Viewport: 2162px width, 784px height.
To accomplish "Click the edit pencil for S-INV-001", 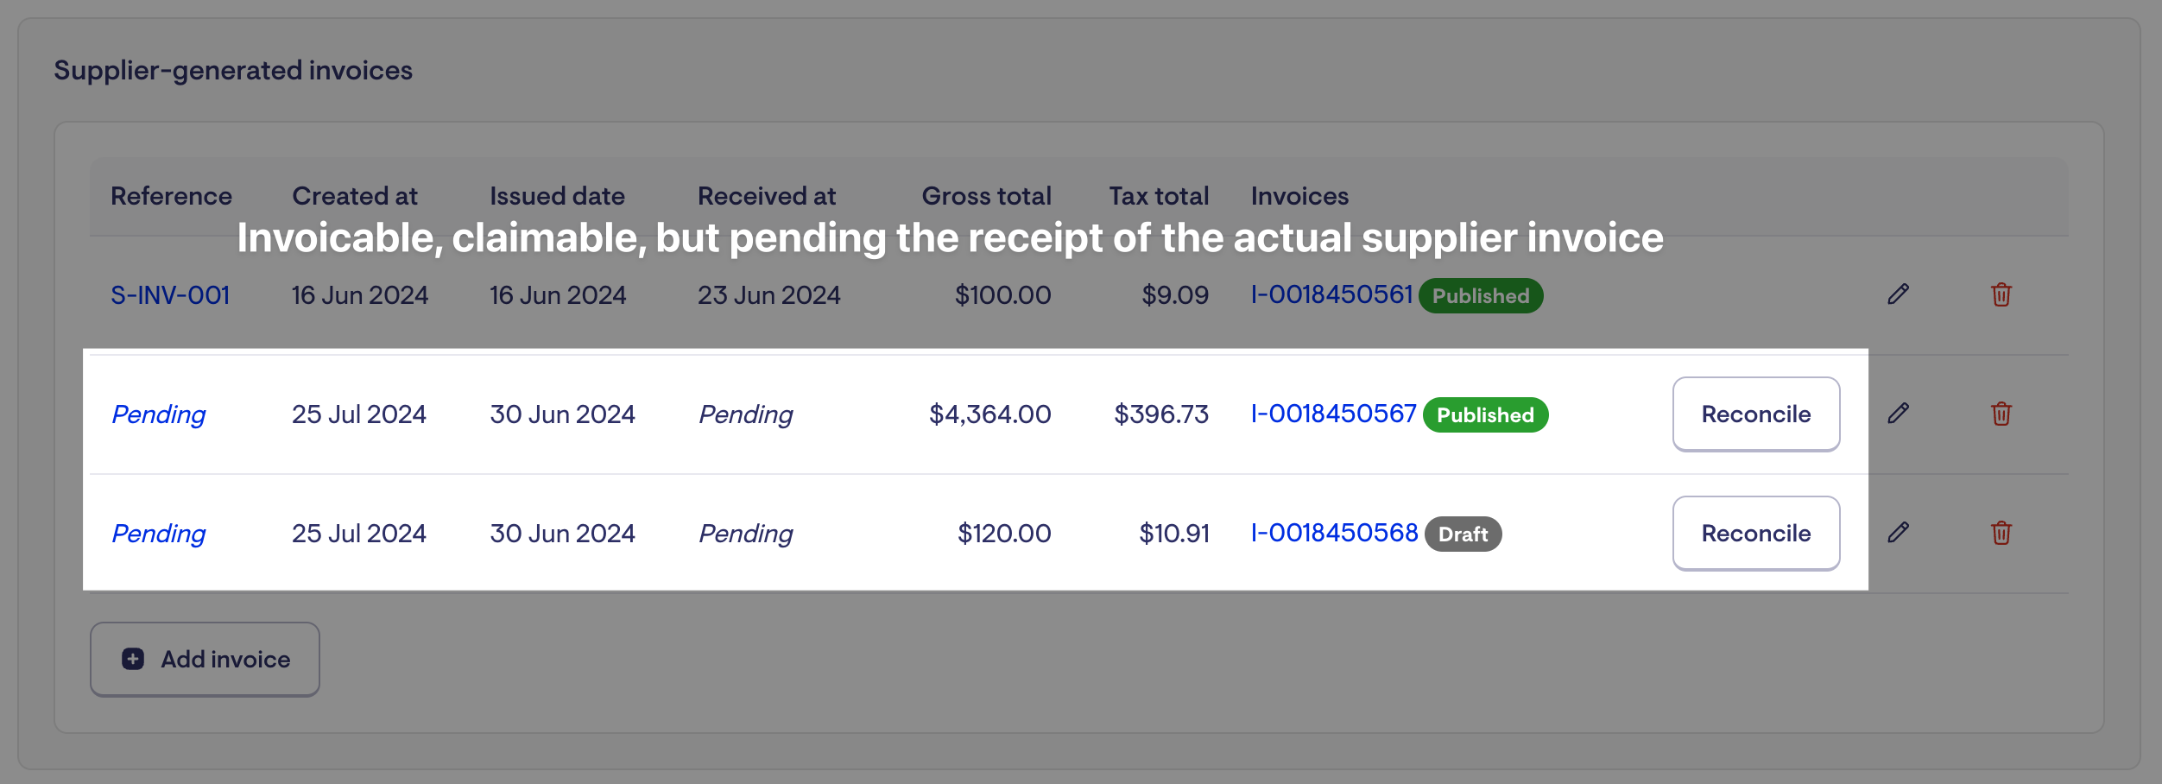I will pyautogui.click(x=1898, y=294).
